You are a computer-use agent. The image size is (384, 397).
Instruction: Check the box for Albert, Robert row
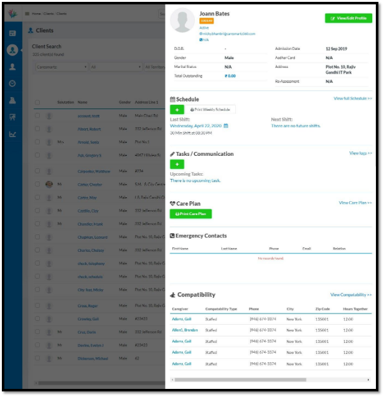pos(37,129)
